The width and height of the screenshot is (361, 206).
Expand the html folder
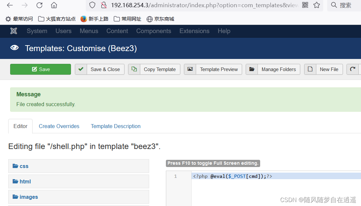point(79,181)
